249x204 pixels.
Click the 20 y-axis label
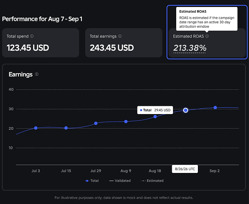[x=11, y=128]
